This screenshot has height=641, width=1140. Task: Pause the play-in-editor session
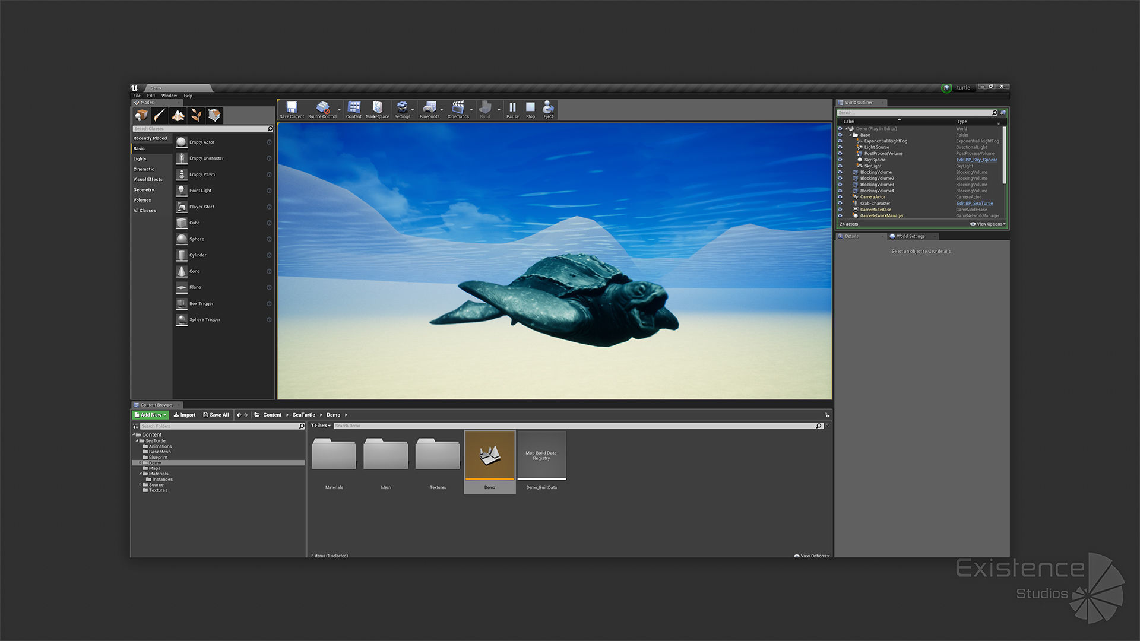tap(512, 109)
